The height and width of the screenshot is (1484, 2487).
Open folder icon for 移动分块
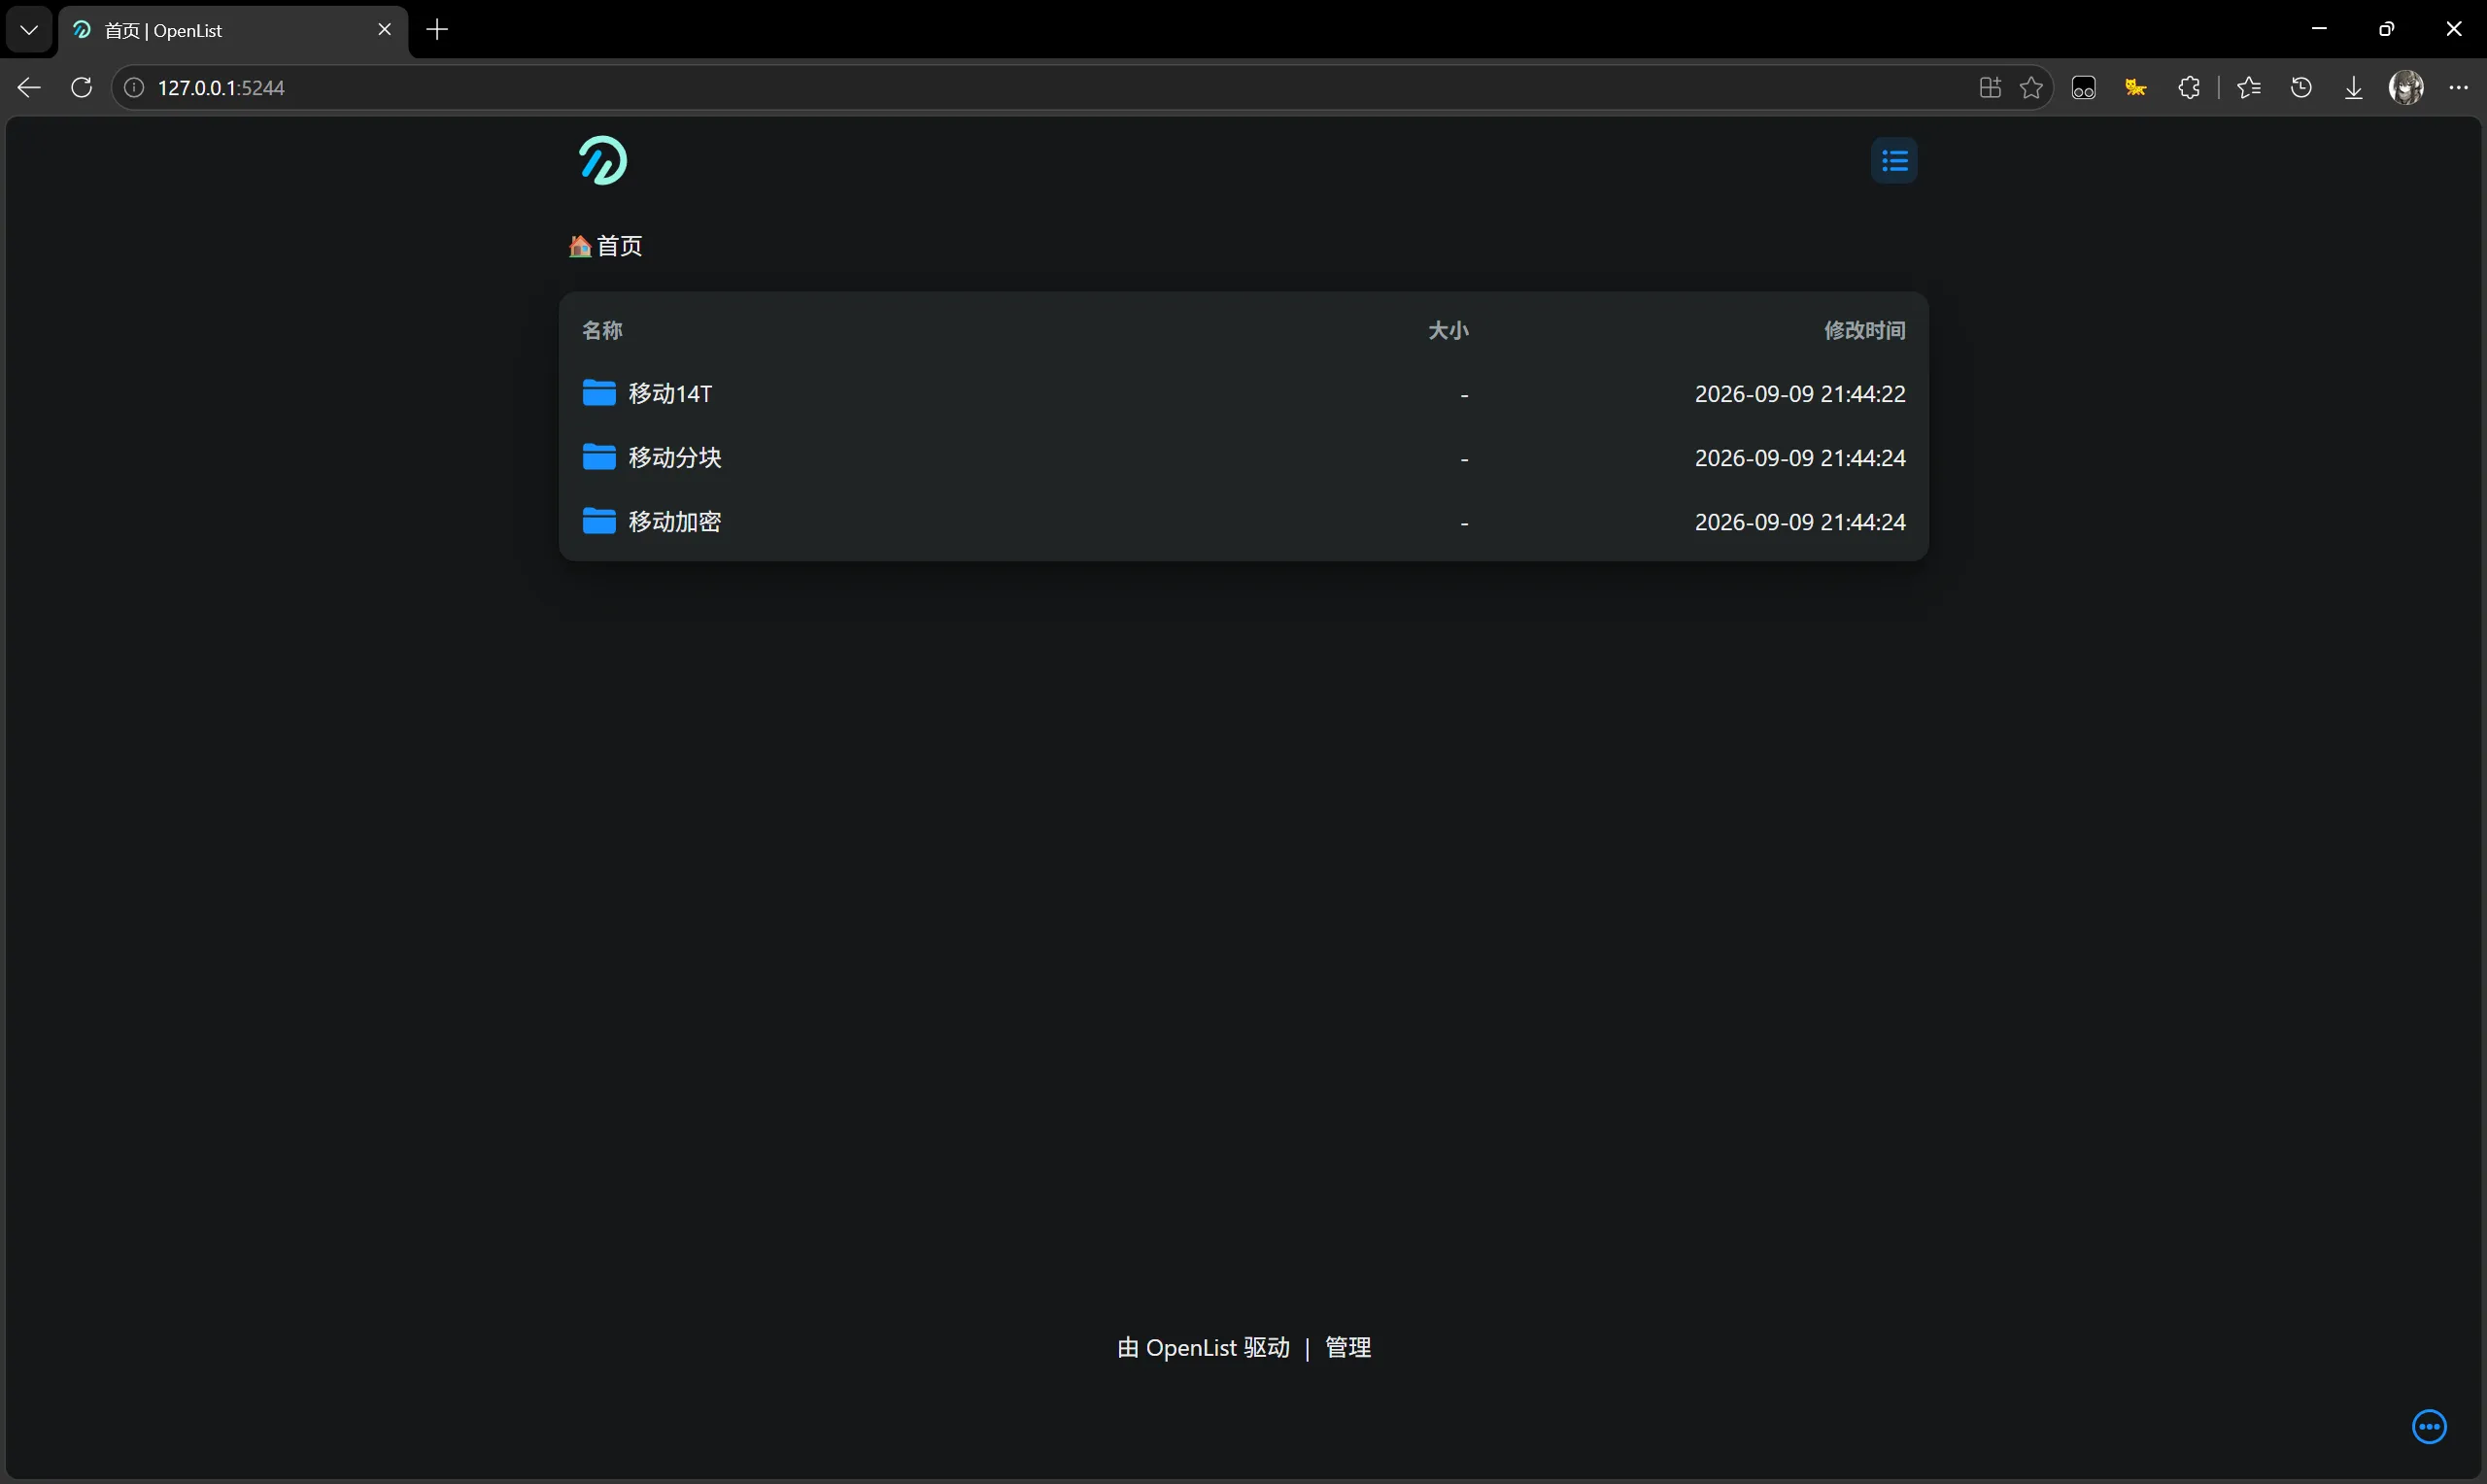[x=599, y=457]
